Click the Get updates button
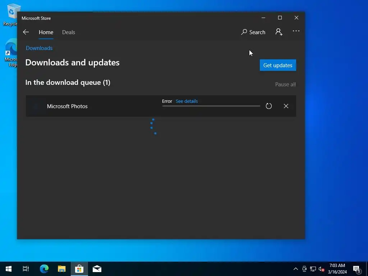This screenshot has height=276, width=368. tap(278, 65)
